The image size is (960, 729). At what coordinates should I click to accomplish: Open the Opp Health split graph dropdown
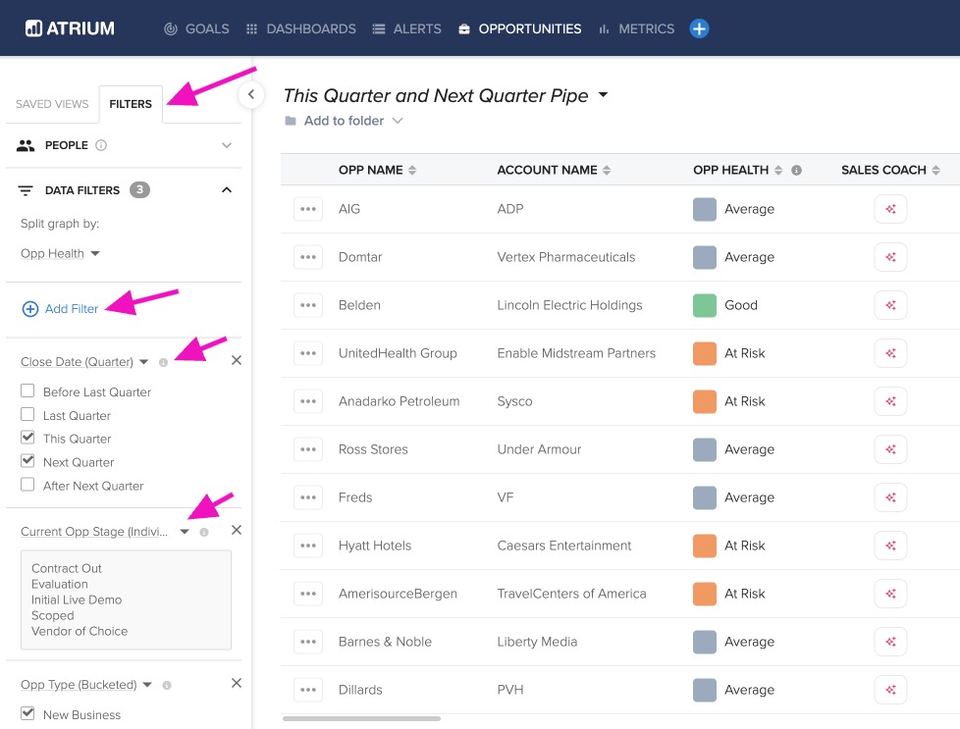[x=60, y=253]
